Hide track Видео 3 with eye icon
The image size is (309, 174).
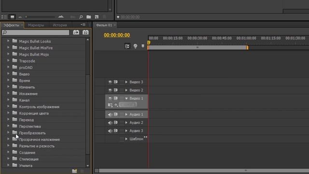point(110,82)
